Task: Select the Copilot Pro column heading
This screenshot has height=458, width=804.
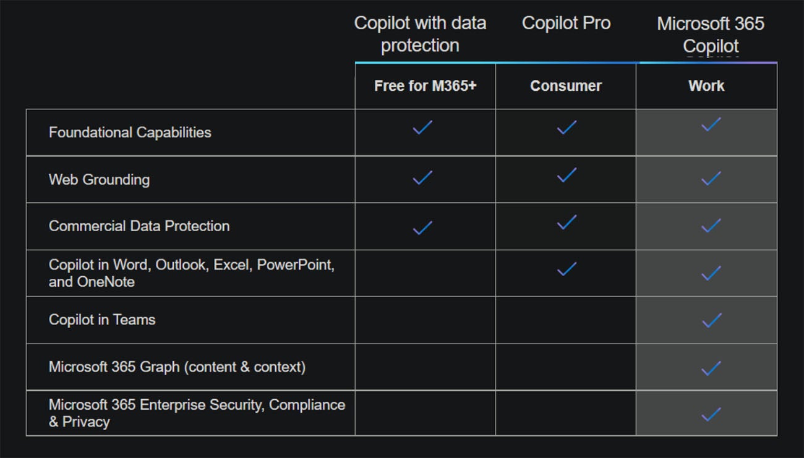Action: pos(566,23)
